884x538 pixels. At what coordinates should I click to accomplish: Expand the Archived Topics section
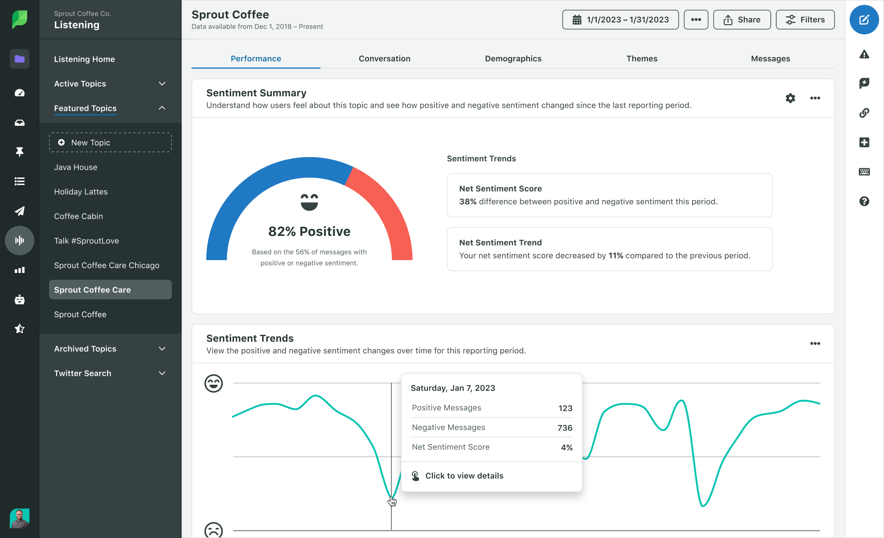[162, 348]
